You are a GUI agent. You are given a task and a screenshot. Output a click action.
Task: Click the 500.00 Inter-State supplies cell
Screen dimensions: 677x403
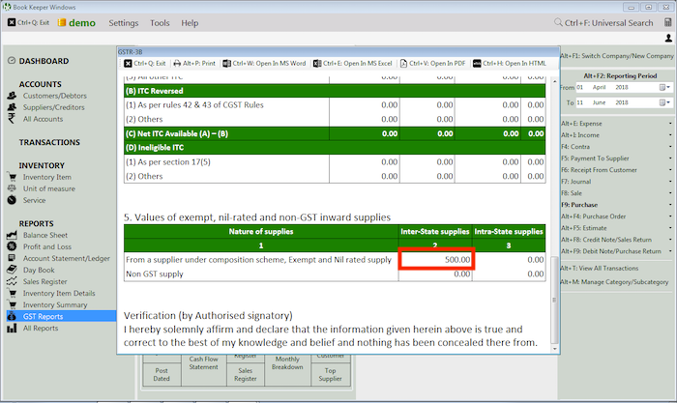(x=436, y=260)
